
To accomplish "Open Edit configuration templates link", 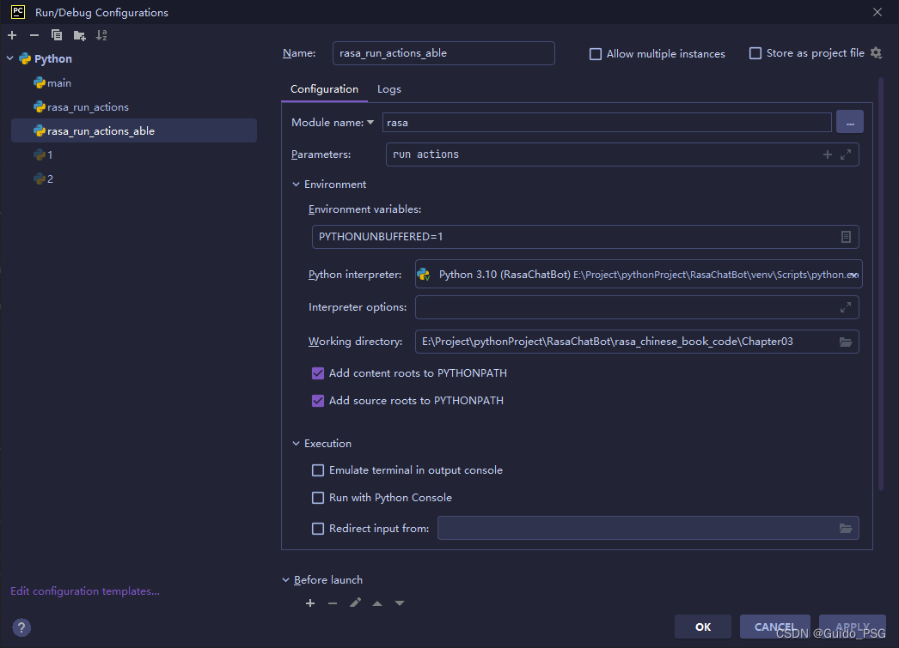I will (85, 590).
